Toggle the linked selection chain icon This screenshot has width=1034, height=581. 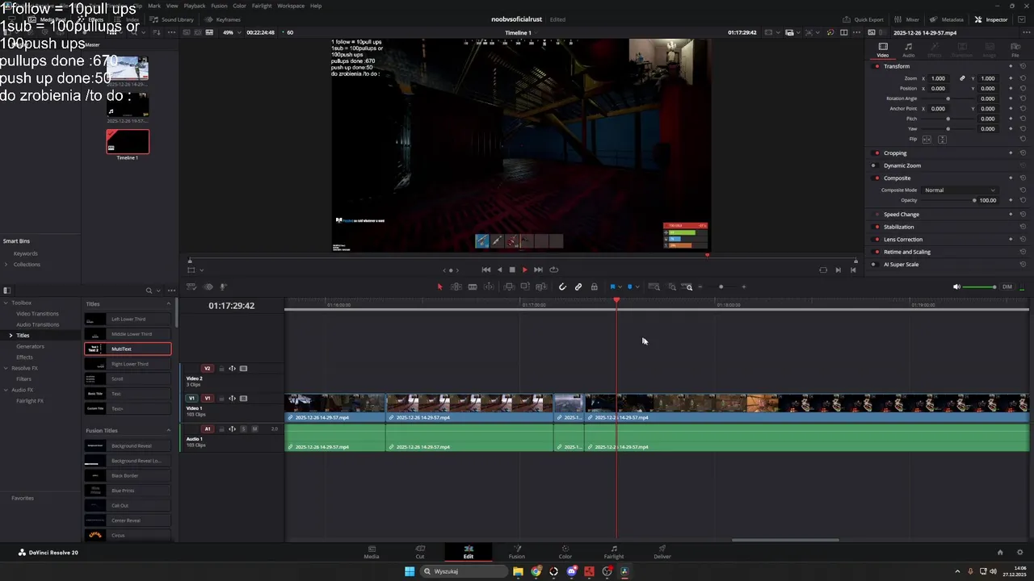578,286
